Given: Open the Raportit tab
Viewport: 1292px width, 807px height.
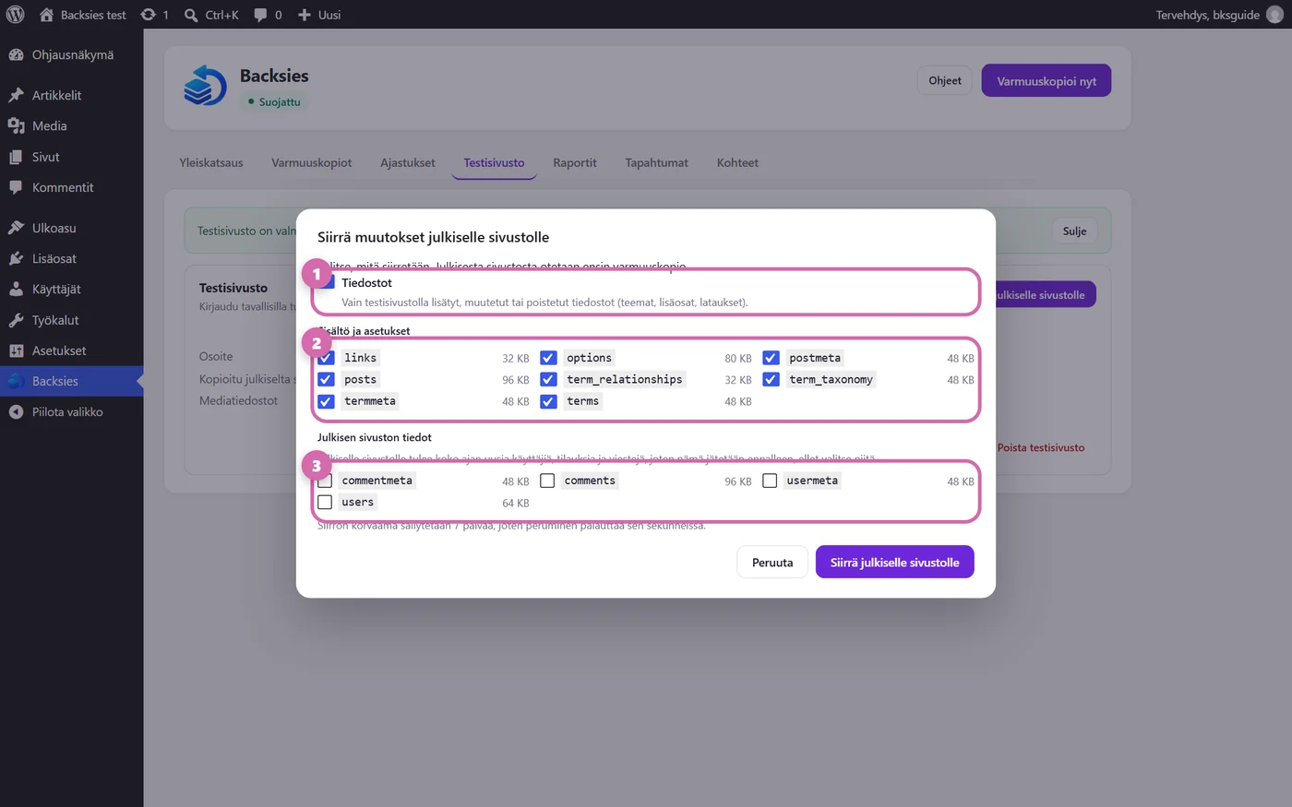Looking at the screenshot, I should point(575,162).
